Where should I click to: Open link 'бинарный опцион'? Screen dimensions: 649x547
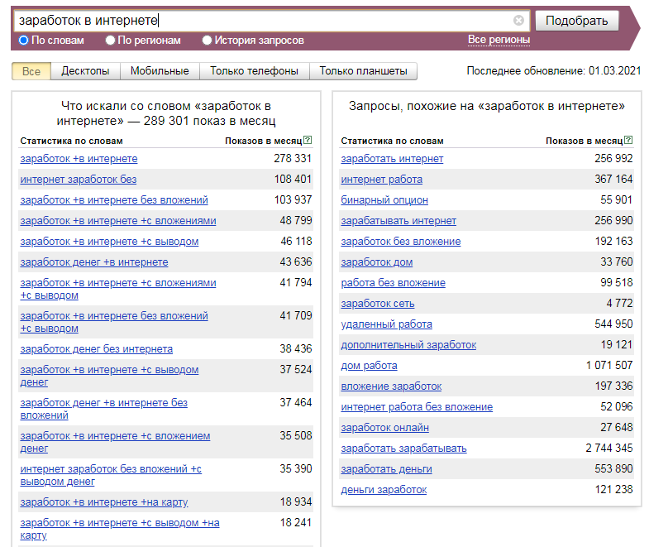(384, 200)
